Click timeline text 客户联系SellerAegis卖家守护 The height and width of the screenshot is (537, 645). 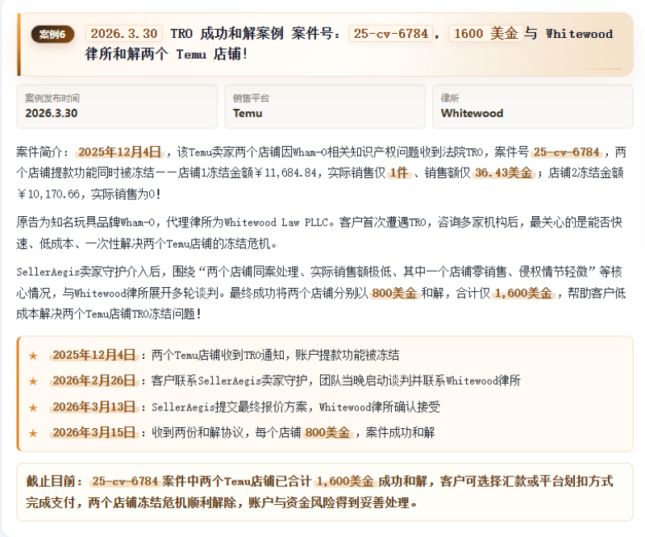(x=229, y=381)
